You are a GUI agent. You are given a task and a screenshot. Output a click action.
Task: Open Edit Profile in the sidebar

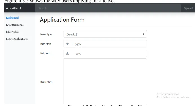12,32
